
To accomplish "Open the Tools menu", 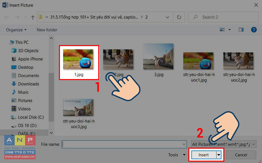I will tap(177, 155).
